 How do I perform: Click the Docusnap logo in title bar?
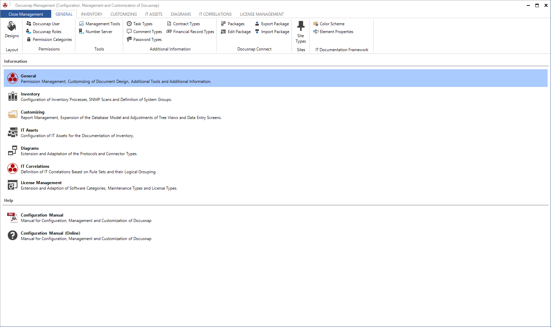[5, 5]
